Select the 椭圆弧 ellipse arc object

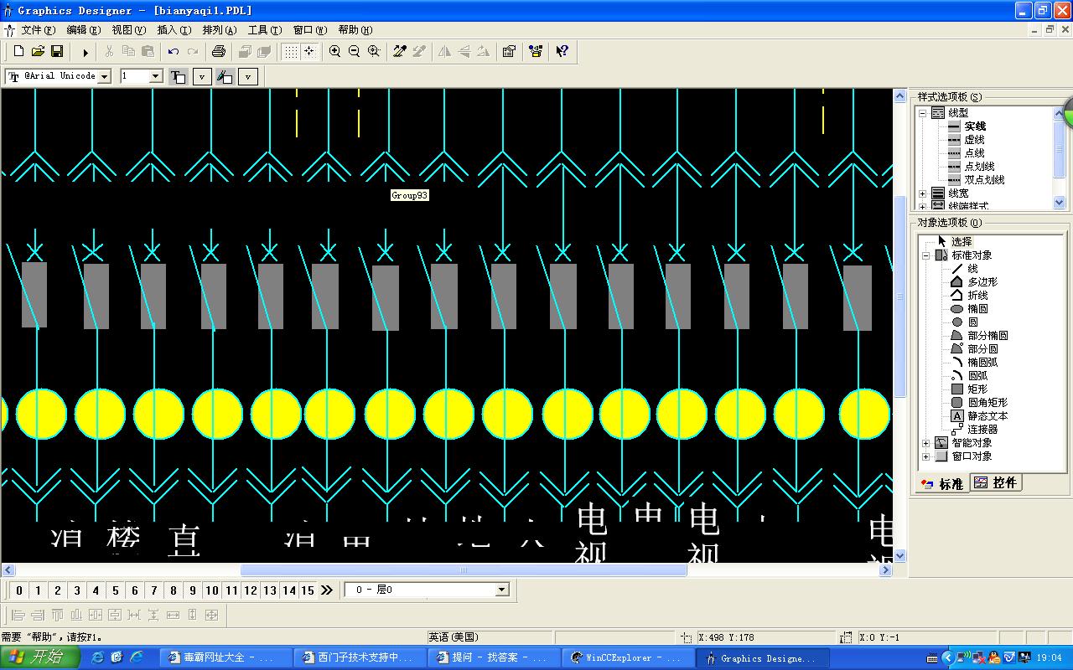[982, 363]
